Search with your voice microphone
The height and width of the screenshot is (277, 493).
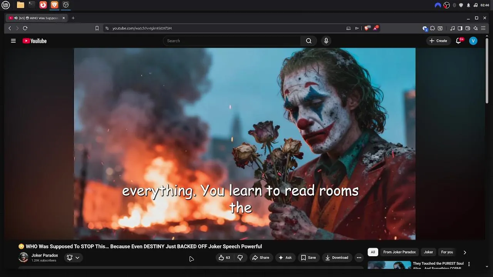[x=326, y=41]
